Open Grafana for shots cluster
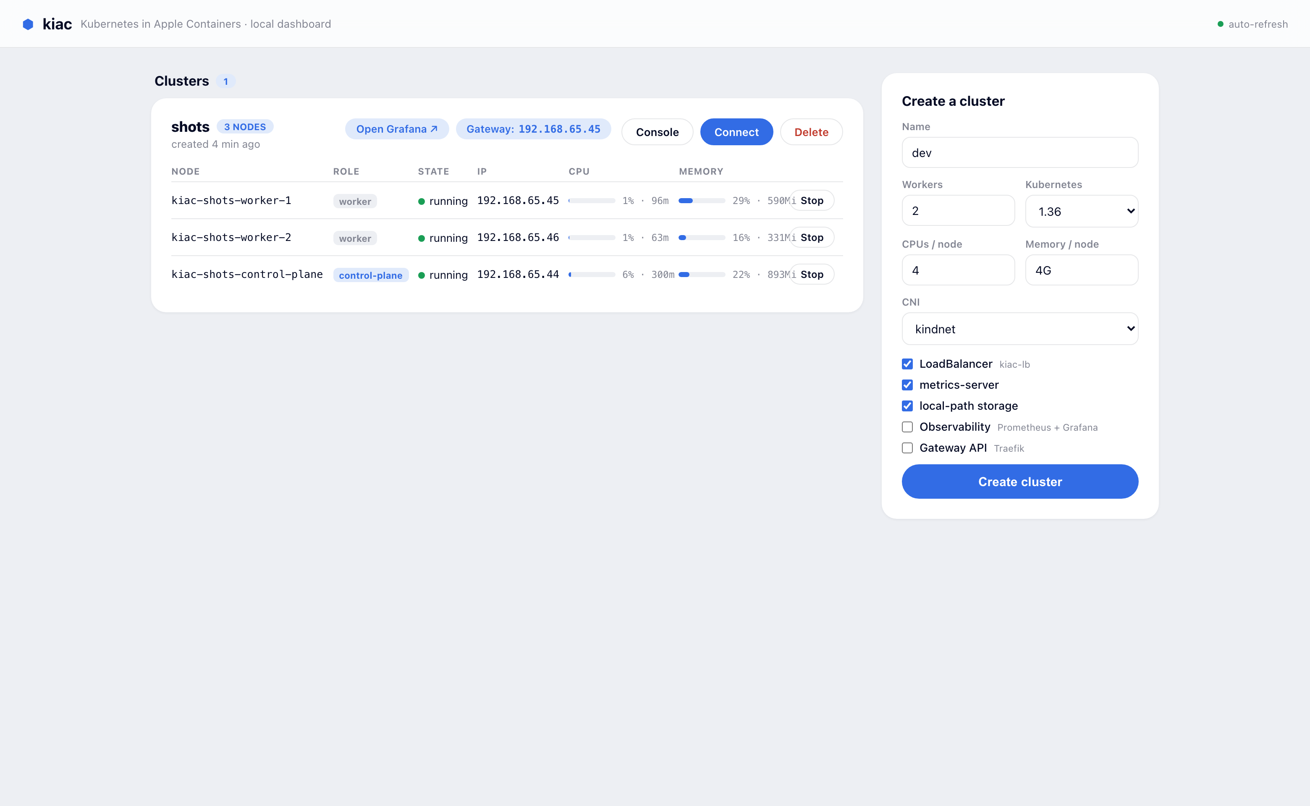The image size is (1310, 806). 397,129
